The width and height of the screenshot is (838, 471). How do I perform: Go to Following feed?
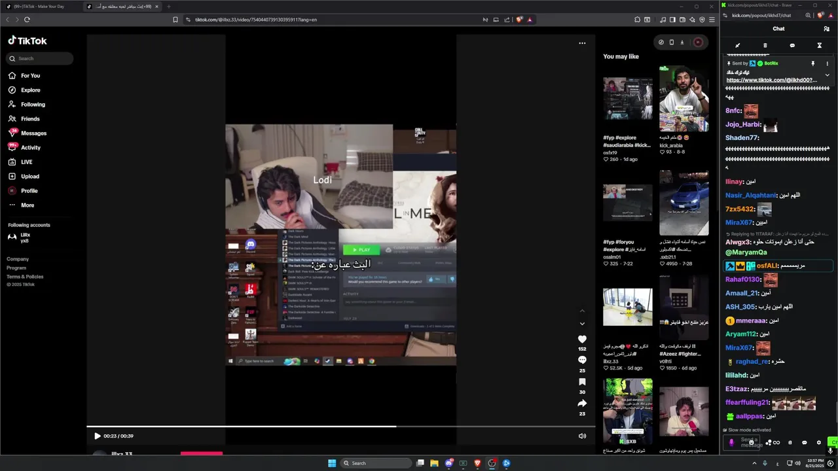pos(27,104)
